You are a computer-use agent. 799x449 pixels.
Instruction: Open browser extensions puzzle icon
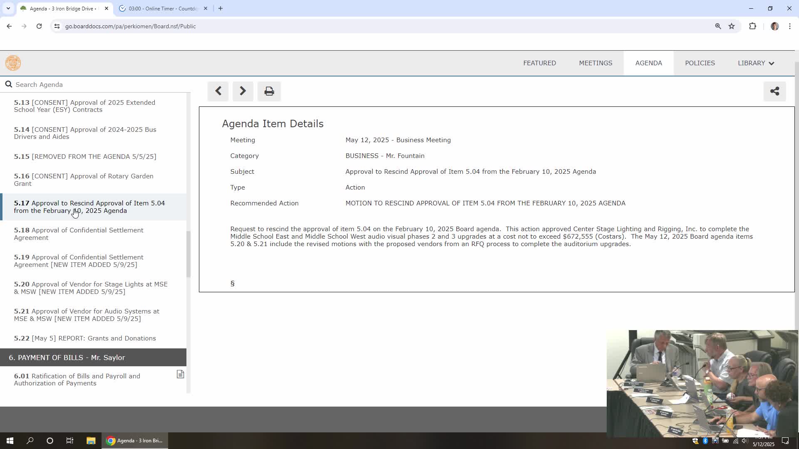752,26
